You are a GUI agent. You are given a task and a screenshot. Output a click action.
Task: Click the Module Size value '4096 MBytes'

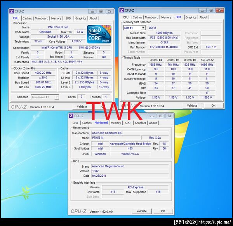(164, 33)
